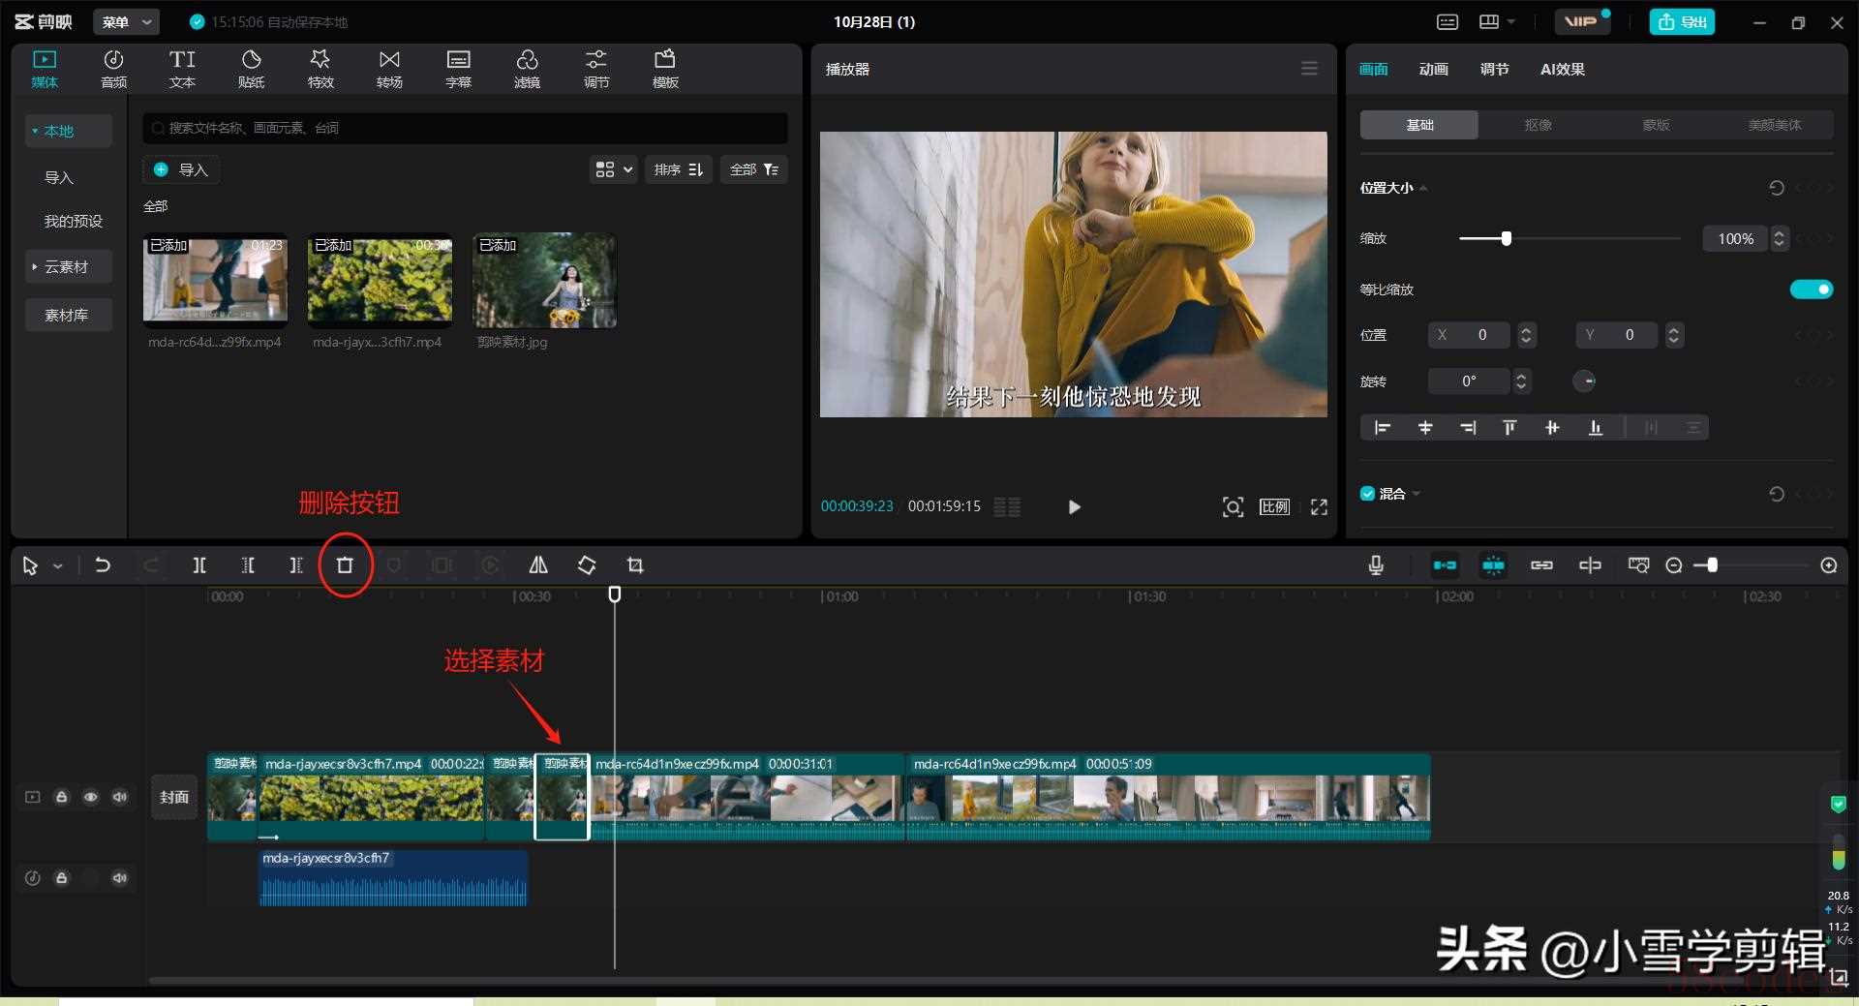Click the 缩放 scale slider handle
1859x1006 pixels.
(1506, 238)
